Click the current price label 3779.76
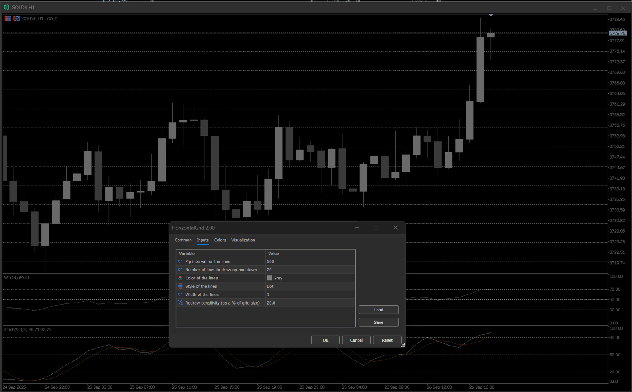632x392 pixels. [x=617, y=33]
